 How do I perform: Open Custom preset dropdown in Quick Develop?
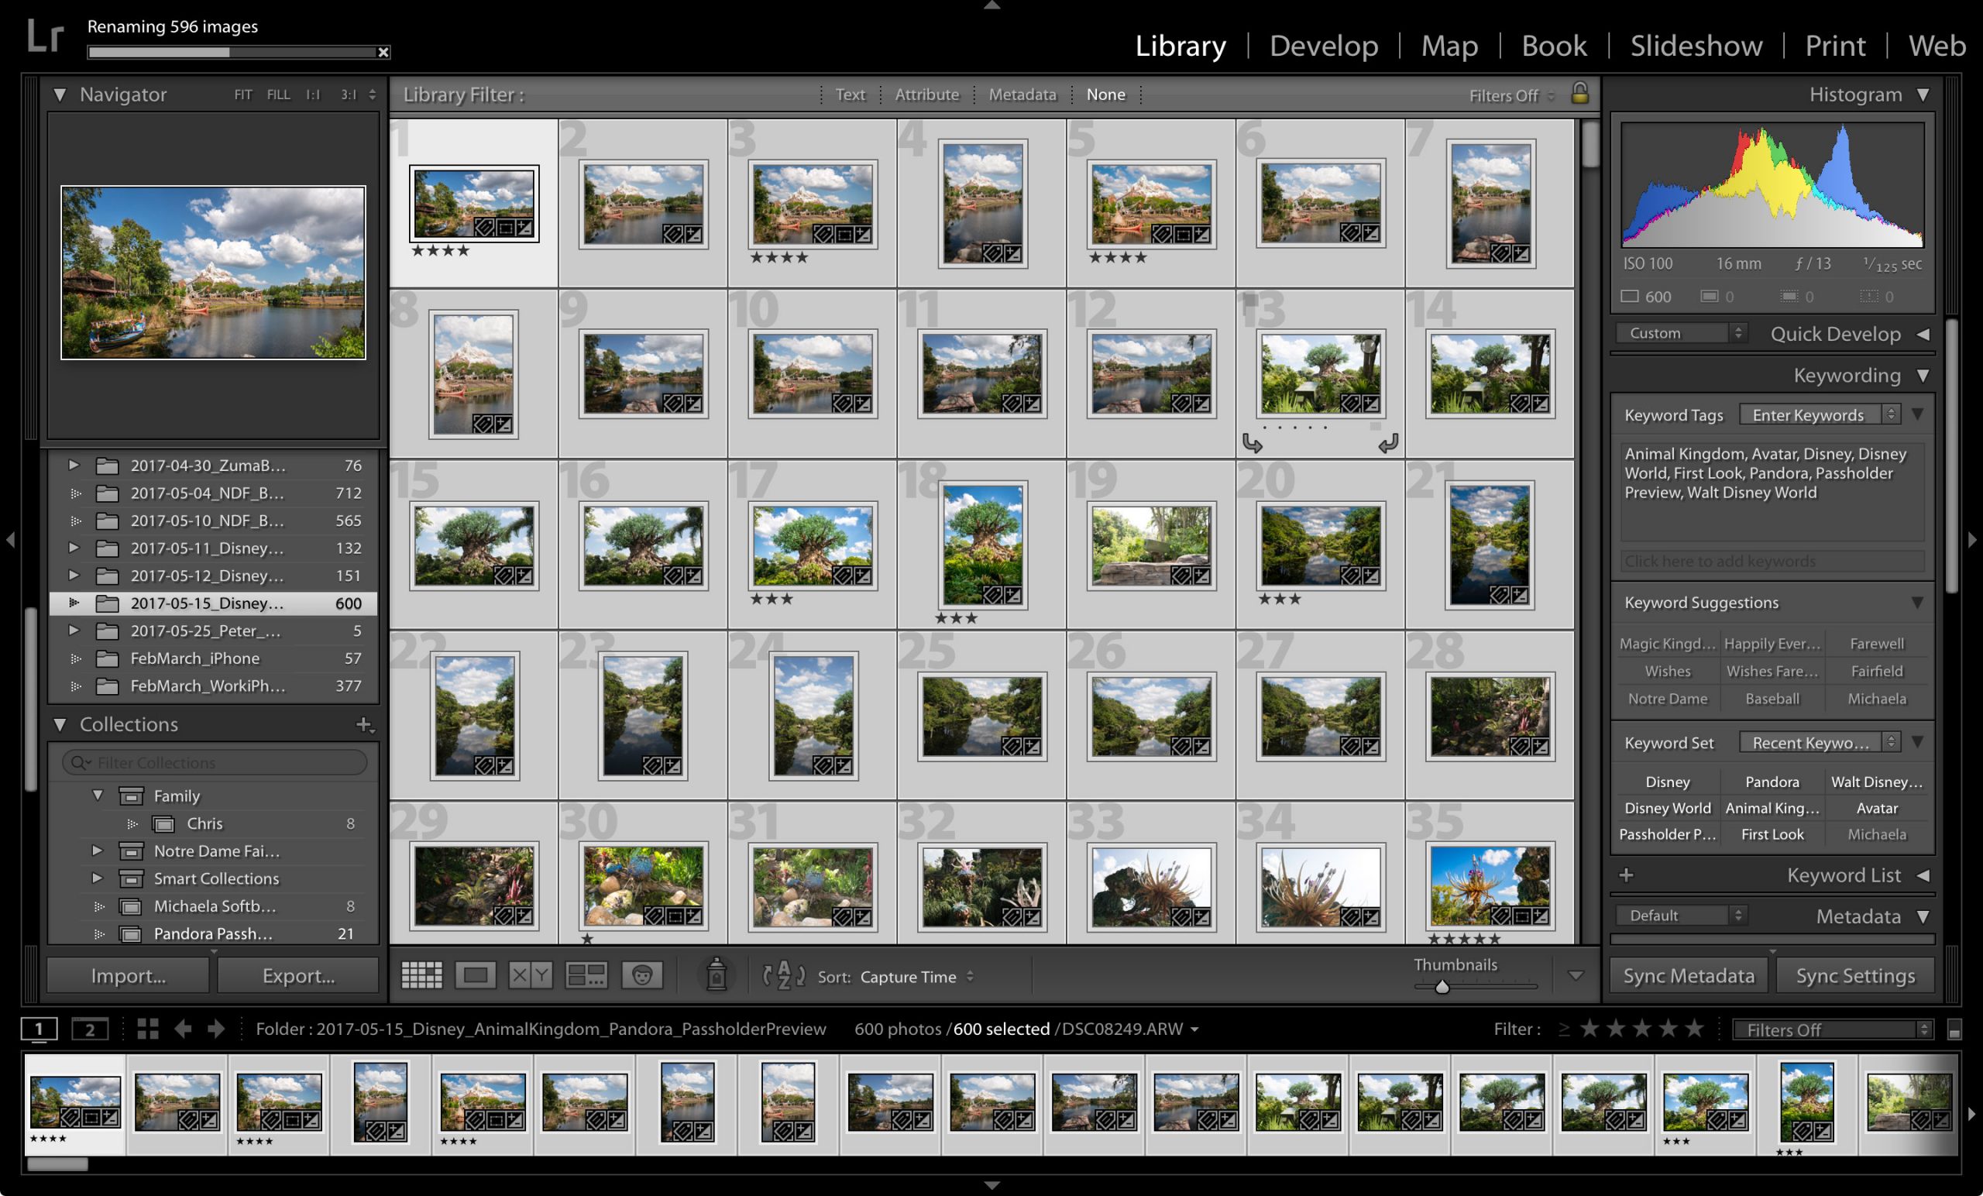pyautogui.click(x=1681, y=332)
